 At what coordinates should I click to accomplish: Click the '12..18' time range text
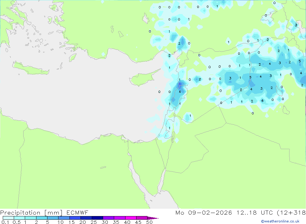(x=247, y=212)
